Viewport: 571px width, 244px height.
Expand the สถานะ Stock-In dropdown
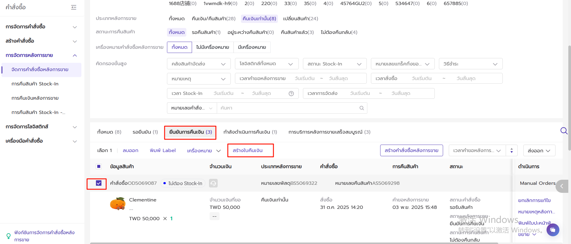(x=334, y=64)
